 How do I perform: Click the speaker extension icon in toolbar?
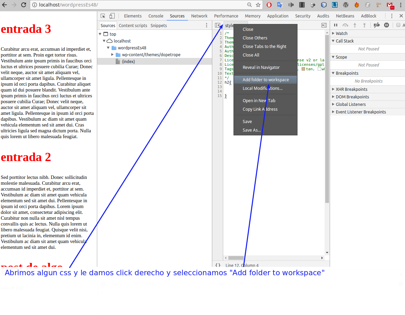291,5
